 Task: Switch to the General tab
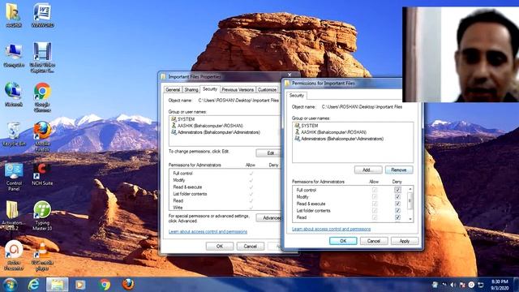173,90
